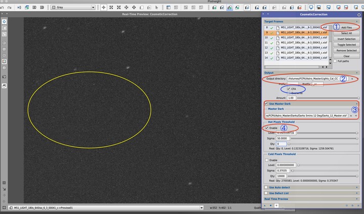The width and height of the screenshot is (364, 214).
Task: Click the Cold Pixels Sigma value field
Action: (283, 170)
